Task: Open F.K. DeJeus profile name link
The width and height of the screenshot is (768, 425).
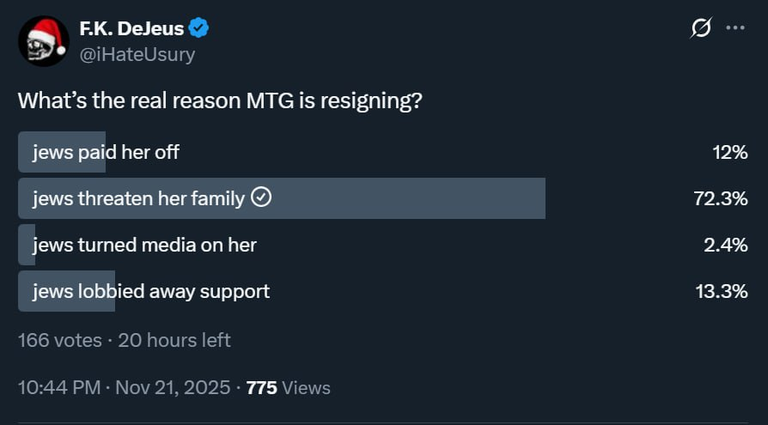Action: click(131, 28)
